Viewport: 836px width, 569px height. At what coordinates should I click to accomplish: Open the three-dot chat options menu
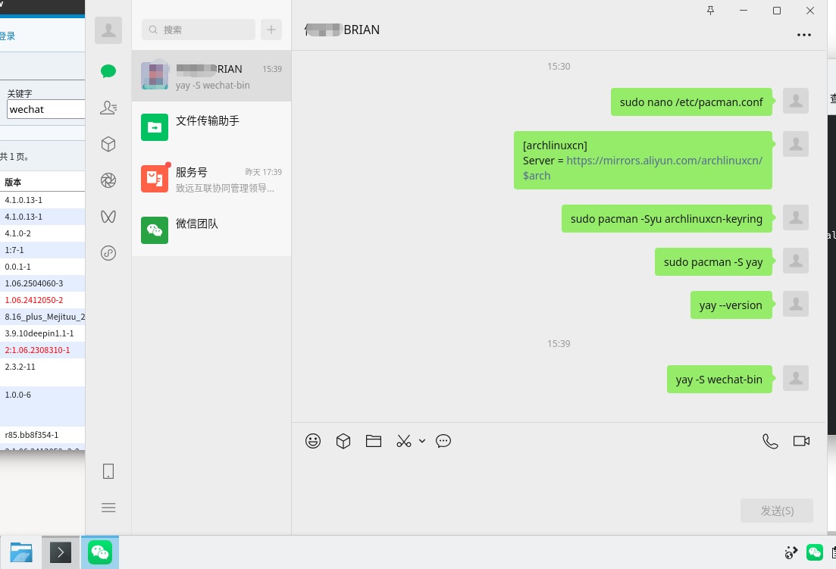803,35
